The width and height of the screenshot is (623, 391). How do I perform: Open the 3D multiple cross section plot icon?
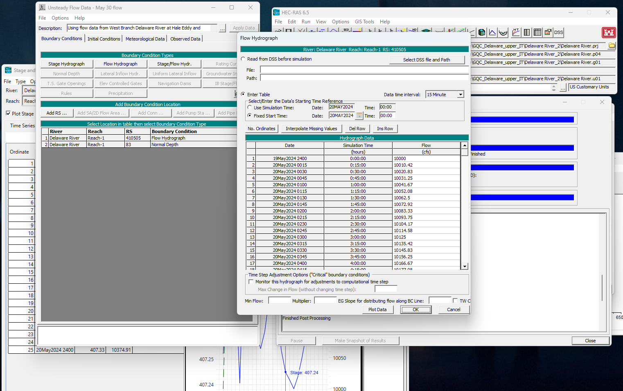coord(482,32)
